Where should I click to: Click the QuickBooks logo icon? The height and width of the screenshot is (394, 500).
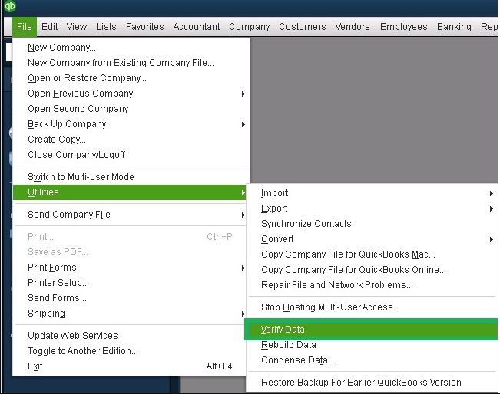point(9,5)
